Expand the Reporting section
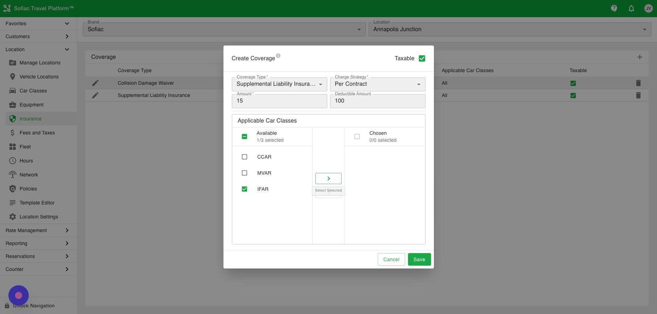Viewport: 657px width, 314px height. [x=38, y=243]
